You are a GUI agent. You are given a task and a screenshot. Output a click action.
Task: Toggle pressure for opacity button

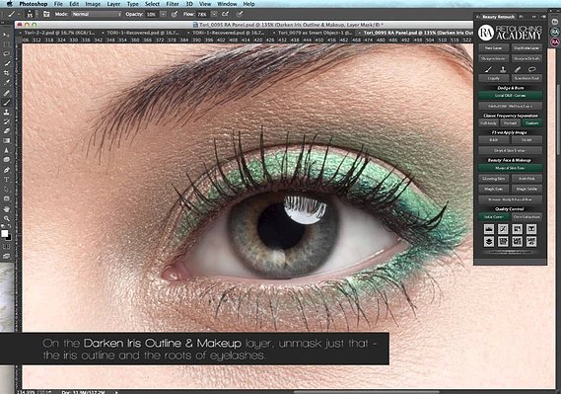click(x=175, y=15)
